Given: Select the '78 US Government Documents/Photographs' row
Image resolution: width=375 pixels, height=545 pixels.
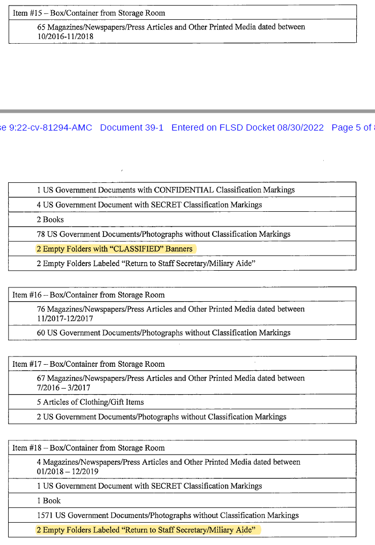Looking at the screenshot, I should (182, 234).
